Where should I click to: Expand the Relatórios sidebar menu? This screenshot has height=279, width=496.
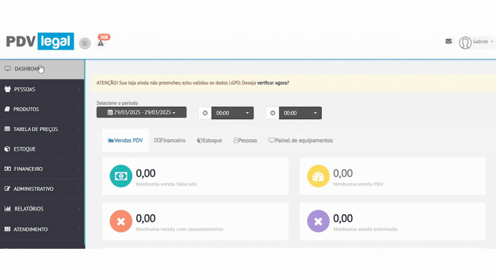tap(29, 209)
